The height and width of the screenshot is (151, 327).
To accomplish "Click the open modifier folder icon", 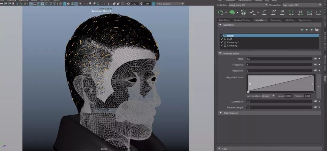I will click(317, 30).
